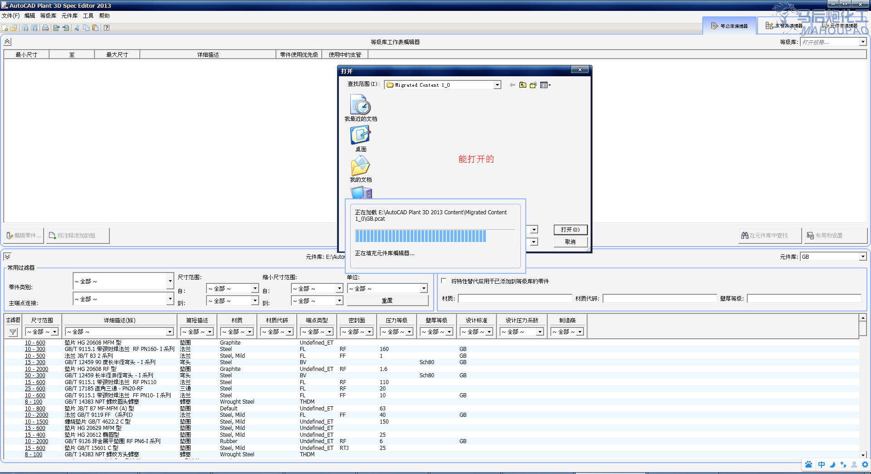Click the punctuation mode icon in IME bar
Viewport: 871px width, 474px height.
click(843, 464)
